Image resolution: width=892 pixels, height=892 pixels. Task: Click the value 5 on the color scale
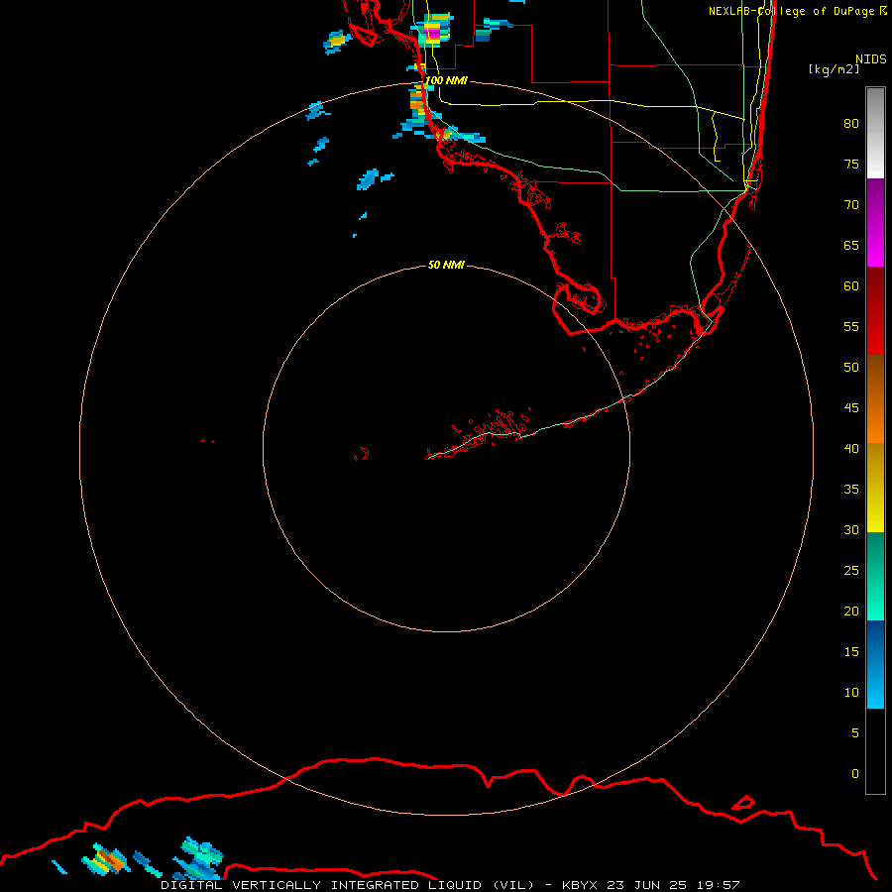pos(855,733)
